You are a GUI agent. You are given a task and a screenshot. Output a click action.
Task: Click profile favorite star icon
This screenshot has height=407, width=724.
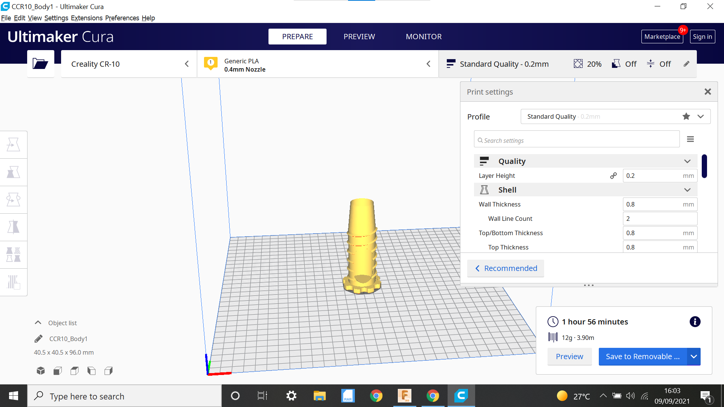pyautogui.click(x=686, y=116)
